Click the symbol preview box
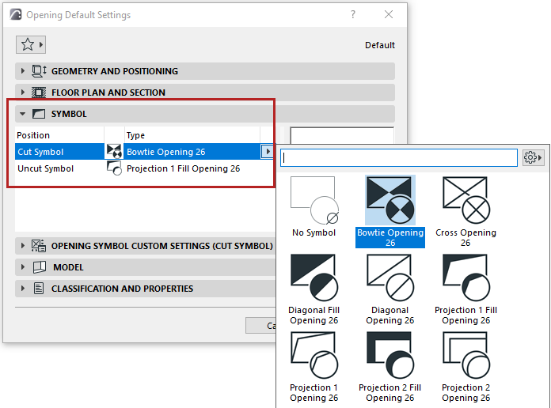Image resolution: width=551 pixels, height=408 pixels. [342, 135]
